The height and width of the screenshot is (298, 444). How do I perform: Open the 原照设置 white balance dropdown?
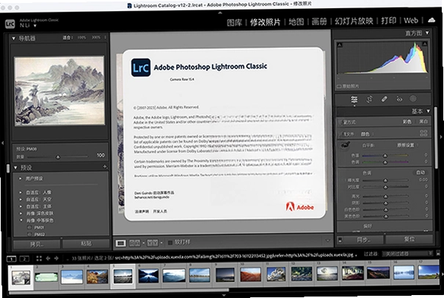[x=407, y=145]
